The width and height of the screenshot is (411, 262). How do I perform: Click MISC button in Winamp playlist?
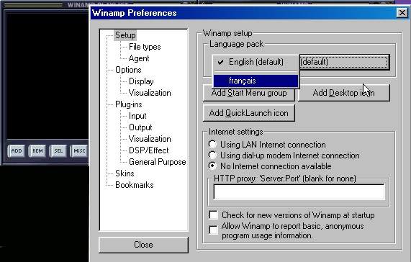(79, 151)
